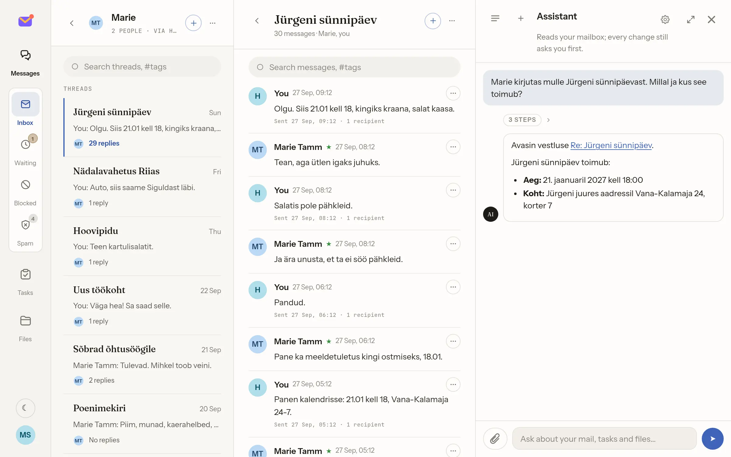Image resolution: width=731 pixels, height=457 pixels.
Task: Open the Spam shield icon
Action: pyautogui.click(x=26, y=225)
